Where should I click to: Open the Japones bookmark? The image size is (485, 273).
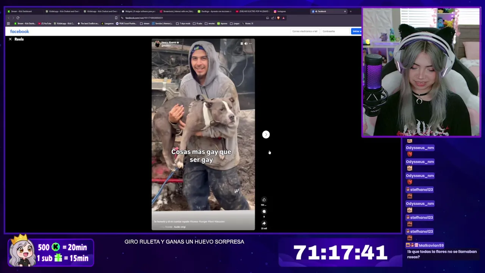coord(222,24)
